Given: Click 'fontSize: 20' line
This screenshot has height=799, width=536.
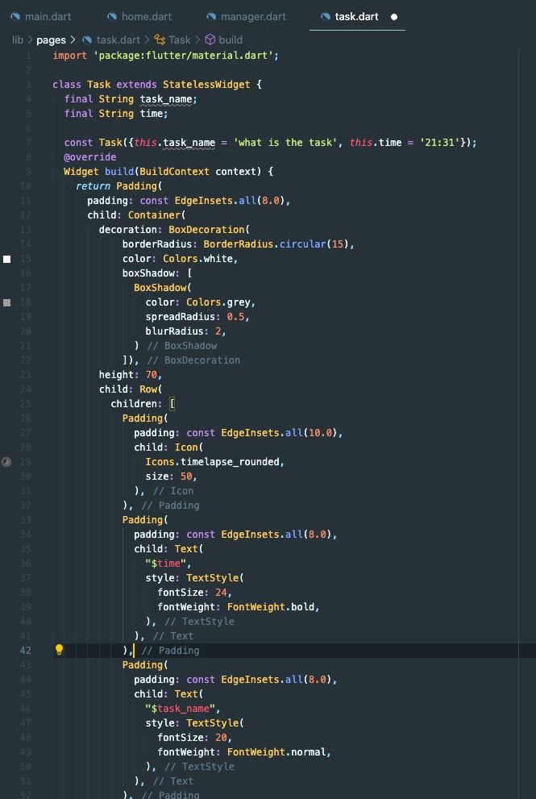Looking at the screenshot, I should coord(194,738).
